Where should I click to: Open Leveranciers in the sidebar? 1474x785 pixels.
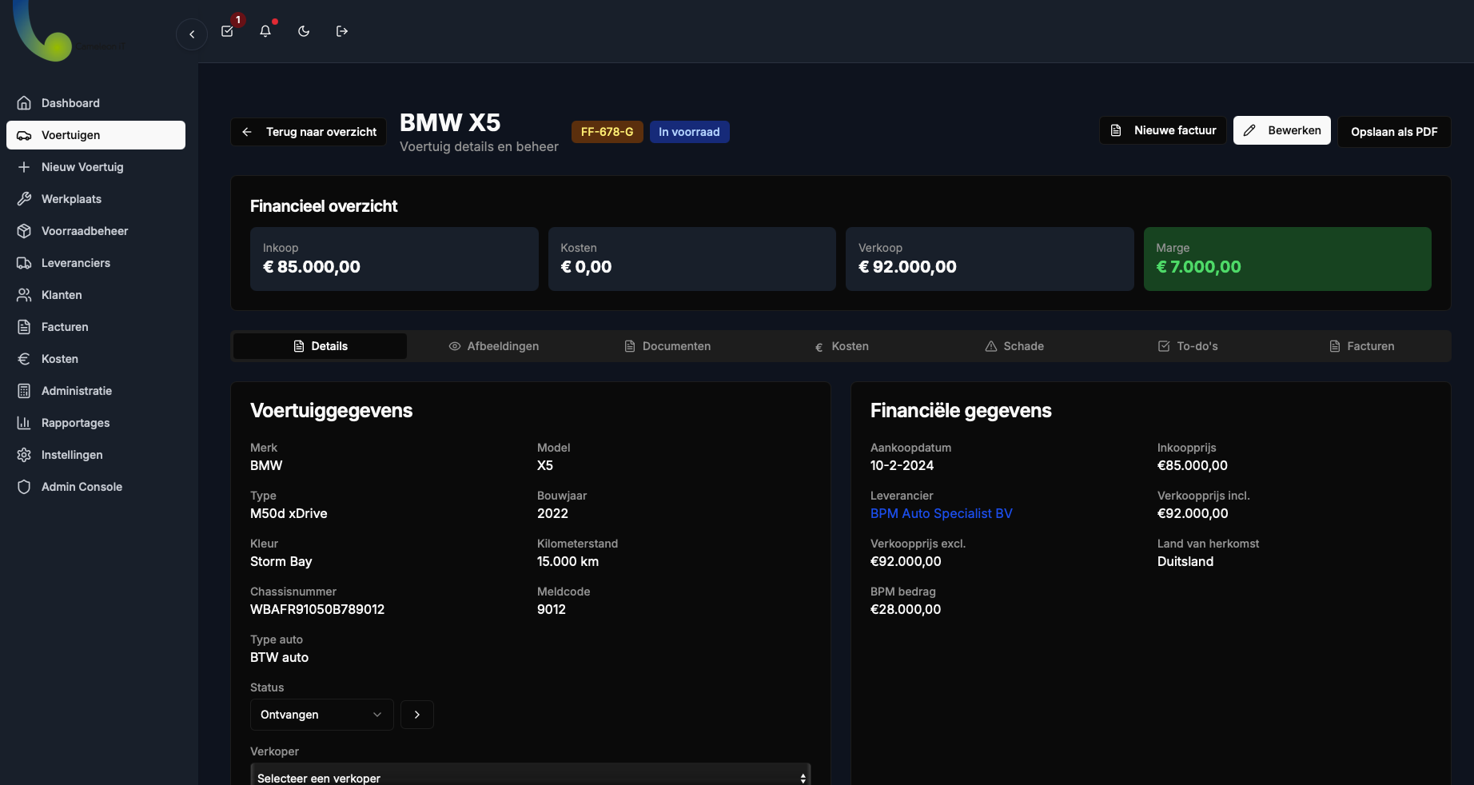pos(75,263)
